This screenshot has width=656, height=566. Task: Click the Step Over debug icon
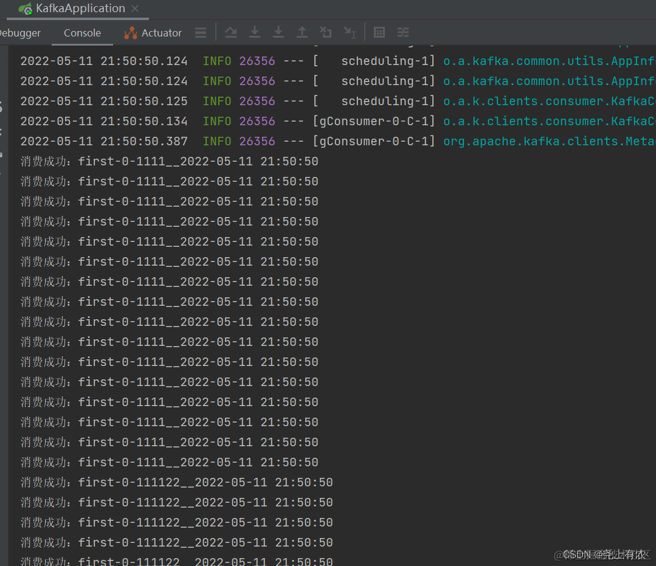tap(230, 32)
